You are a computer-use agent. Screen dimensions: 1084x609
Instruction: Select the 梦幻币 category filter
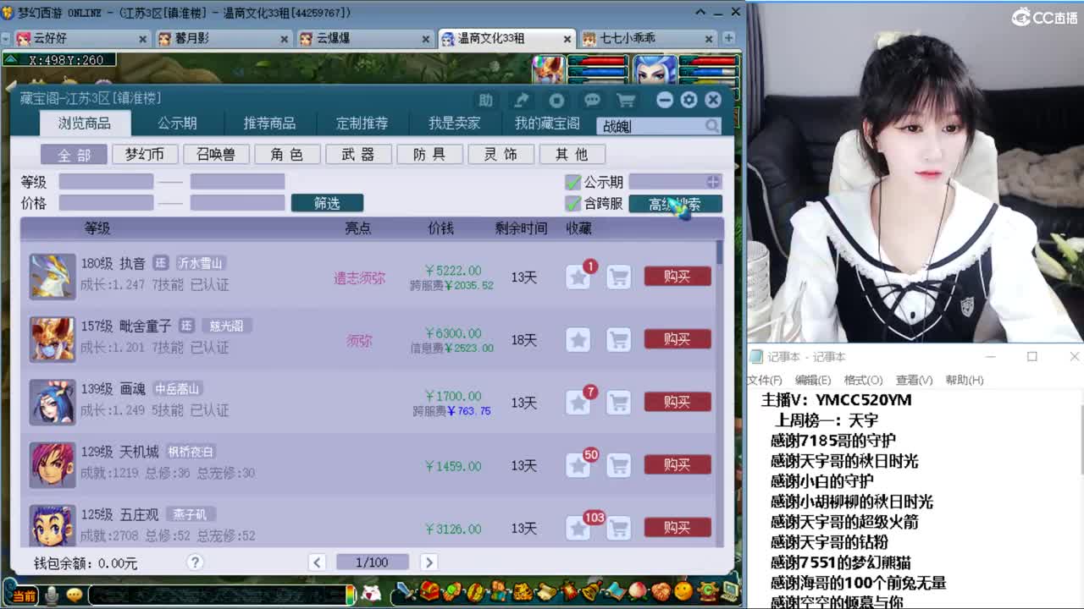coord(145,155)
